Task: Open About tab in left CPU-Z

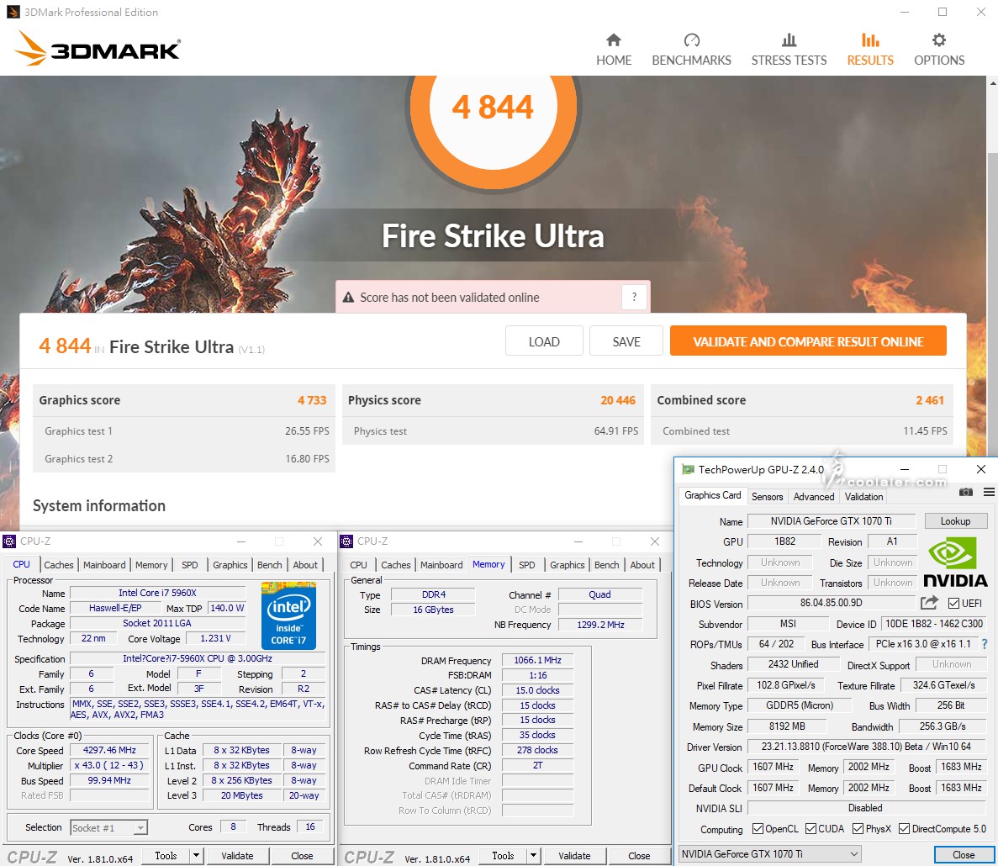Action: pyautogui.click(x=305, y=564)
